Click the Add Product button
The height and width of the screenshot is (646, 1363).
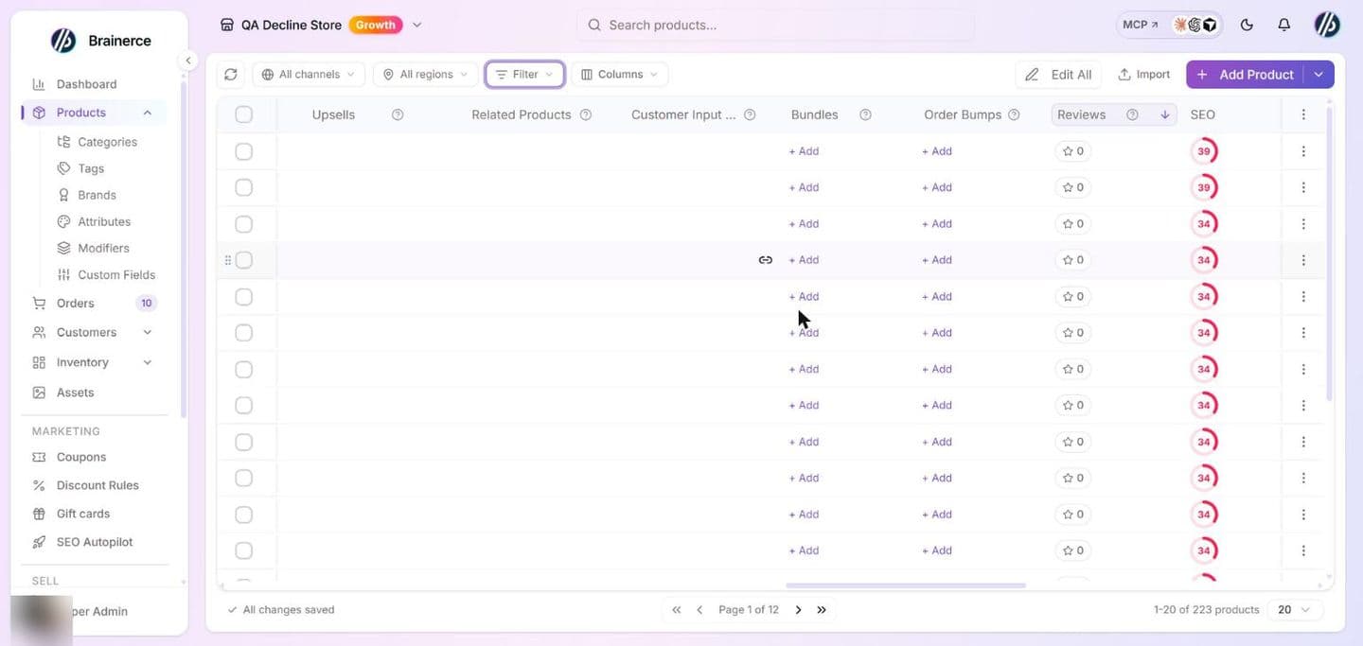pos(1246,75)
